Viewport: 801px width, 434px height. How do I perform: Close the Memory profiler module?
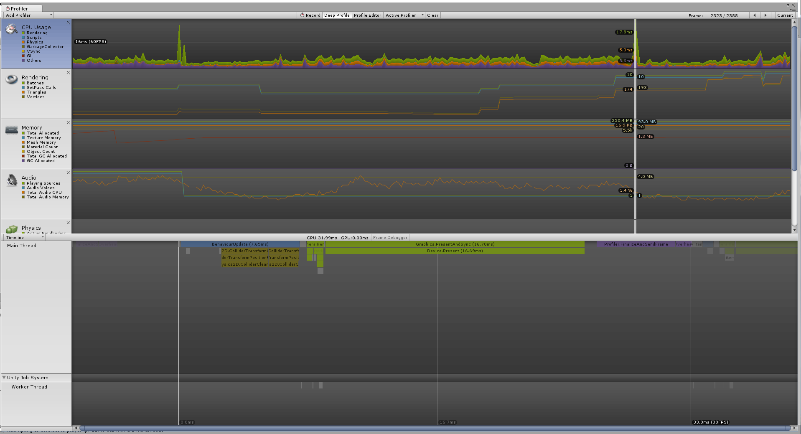tap(68, 122)
